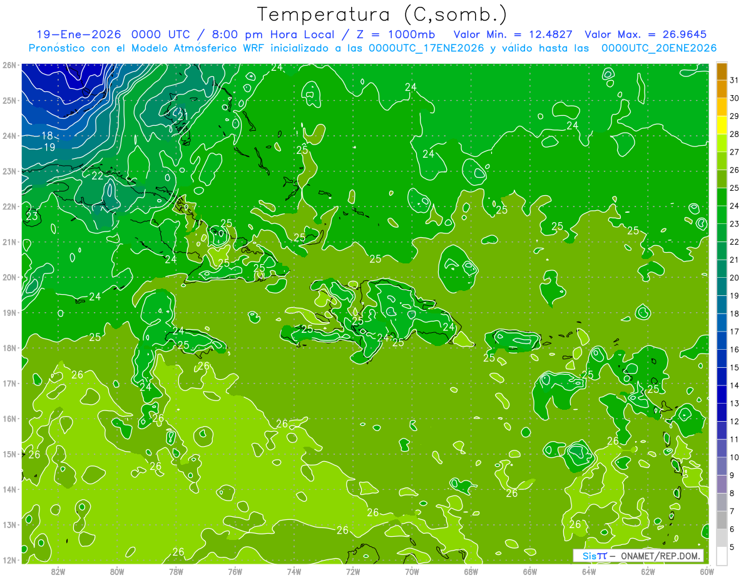
Task: Click the longitude axis label "64W"
Action: click(589, 571)
